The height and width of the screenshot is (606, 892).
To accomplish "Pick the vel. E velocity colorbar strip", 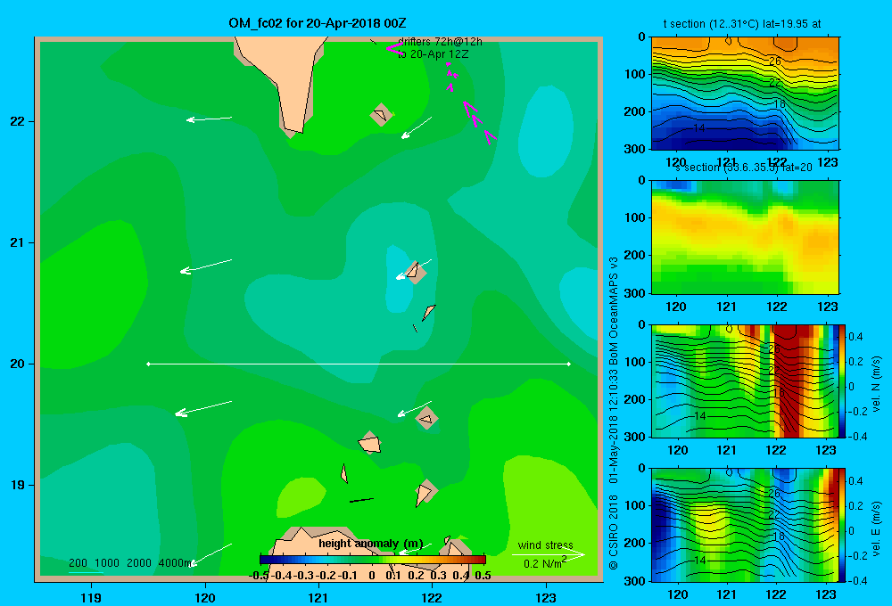I will tap(843, 525).
